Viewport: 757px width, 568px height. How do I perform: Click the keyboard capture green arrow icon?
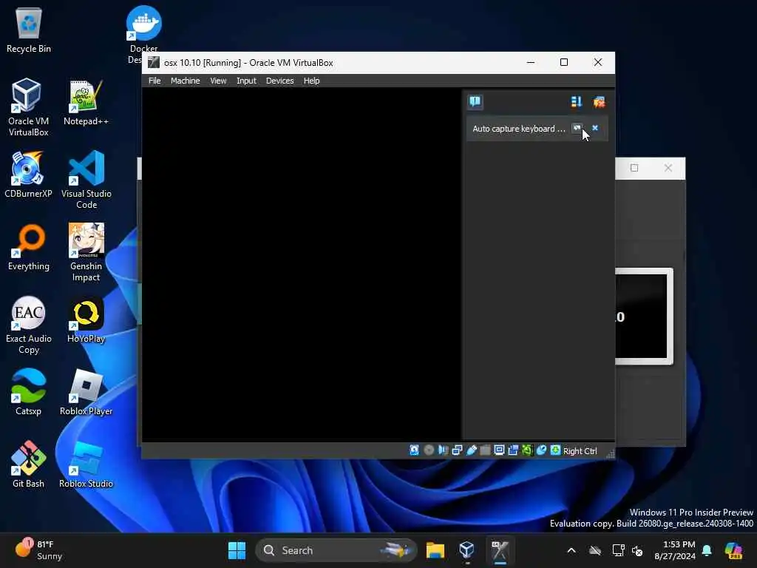click(x=555, y=450)
